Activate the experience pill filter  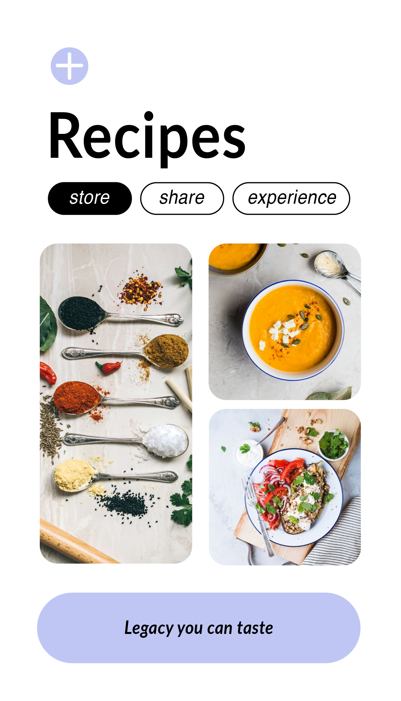tap(291, 198)
